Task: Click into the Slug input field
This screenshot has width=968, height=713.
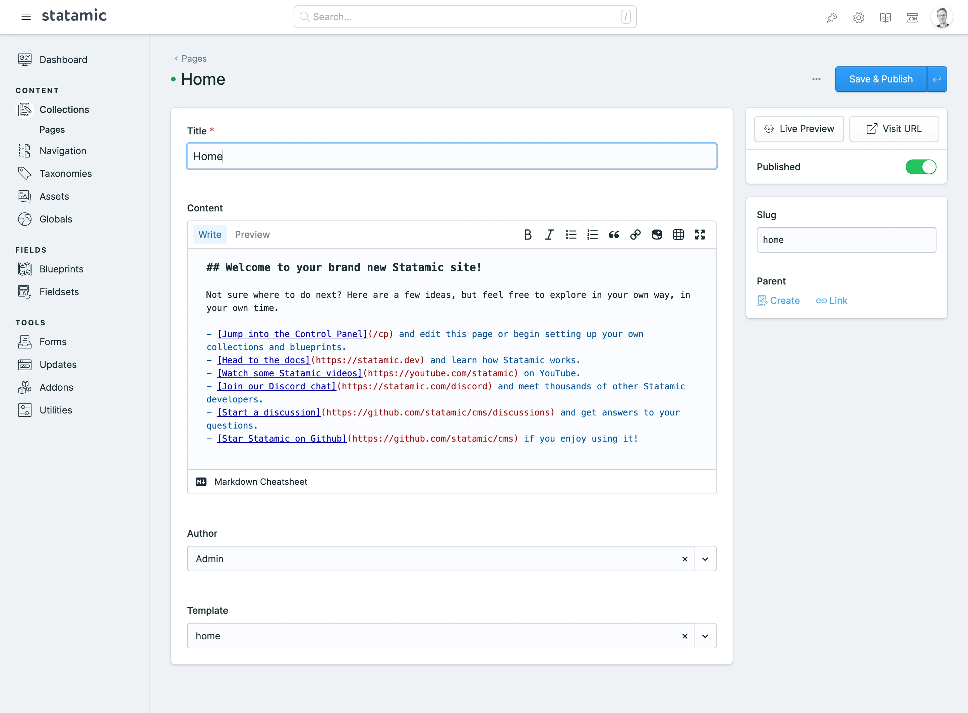Action: [x=846, y=240]
